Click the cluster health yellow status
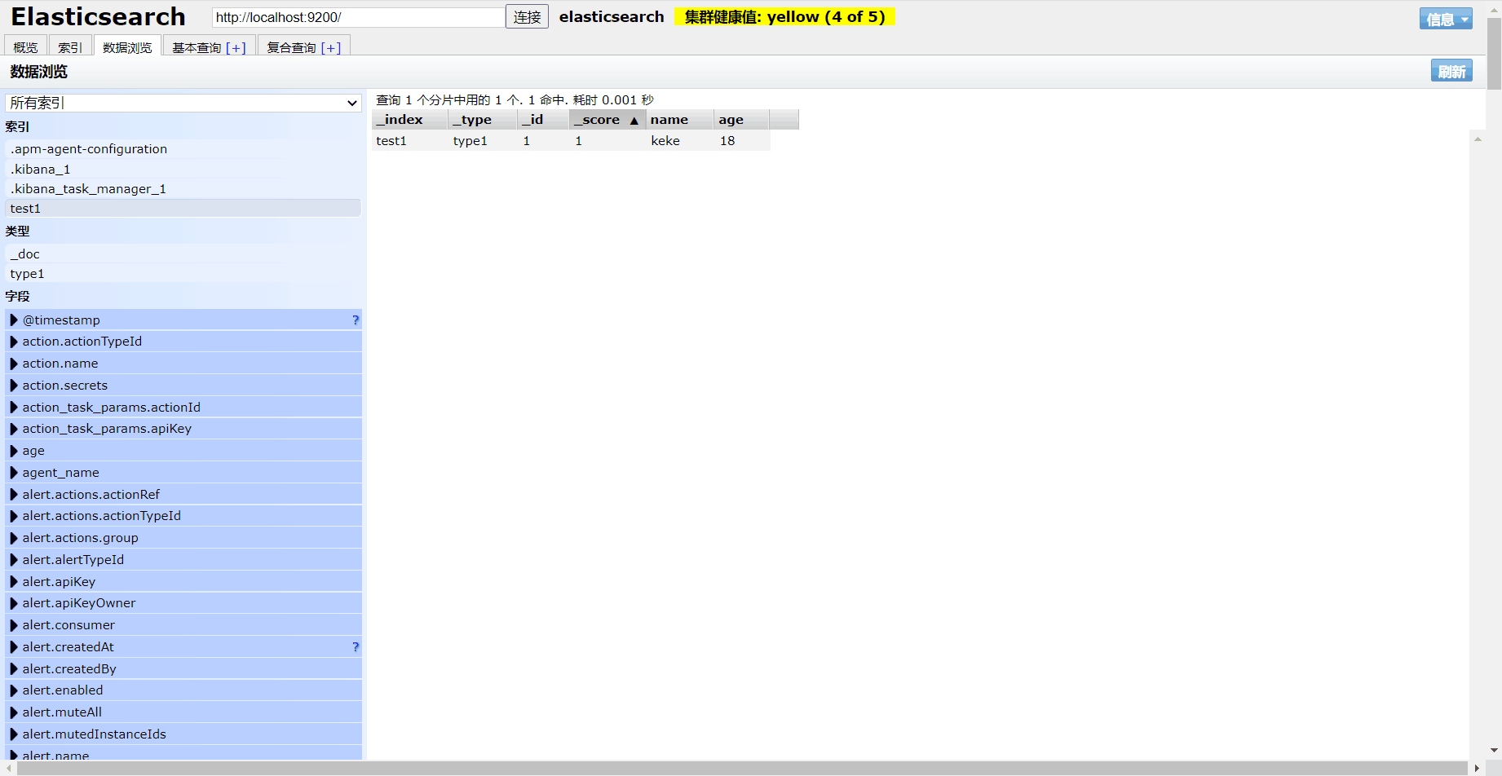 784,17
